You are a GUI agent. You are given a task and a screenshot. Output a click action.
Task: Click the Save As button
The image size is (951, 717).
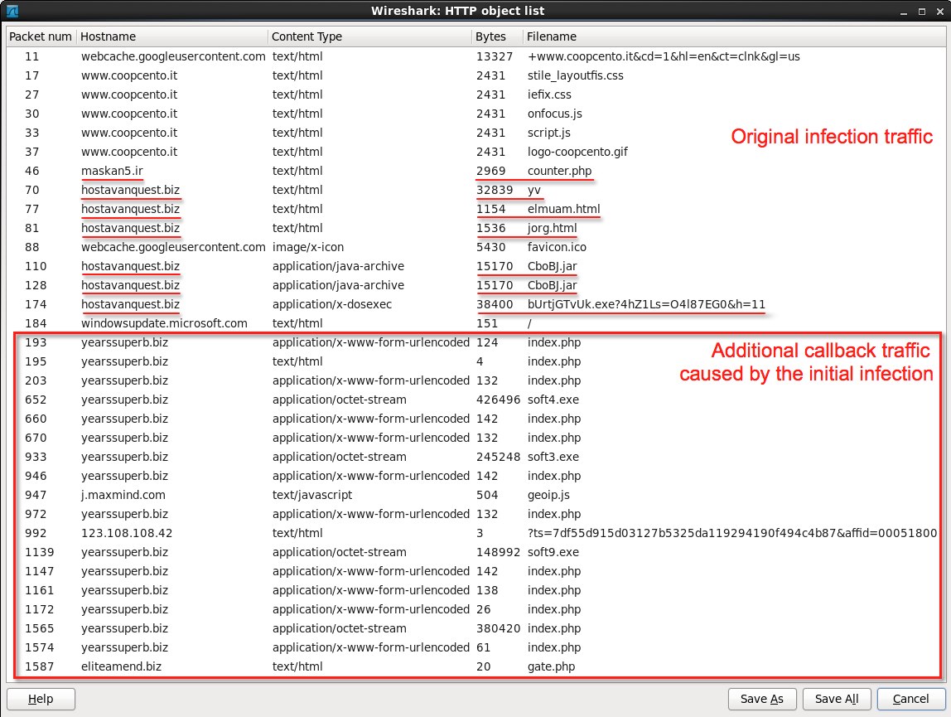click(762, 699)
